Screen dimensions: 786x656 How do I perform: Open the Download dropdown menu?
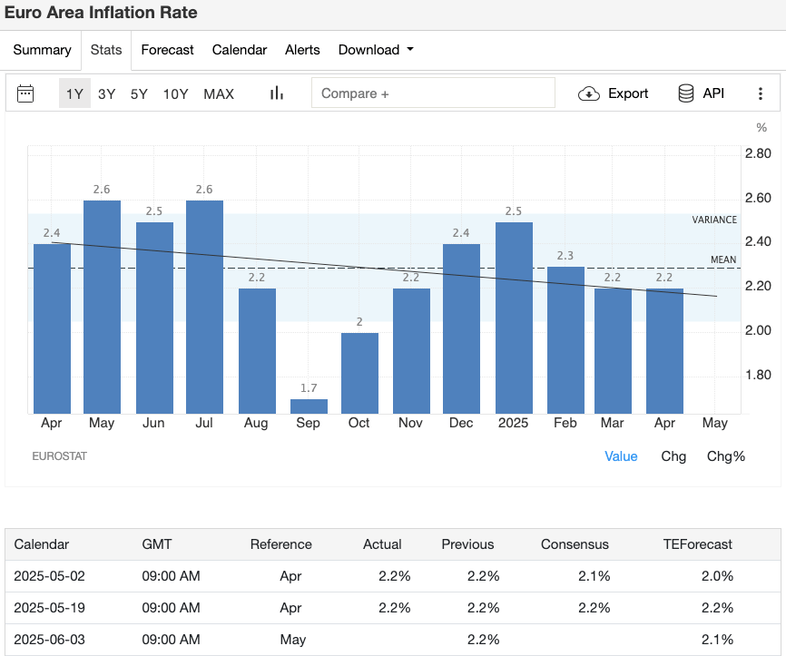pos(368,50)
